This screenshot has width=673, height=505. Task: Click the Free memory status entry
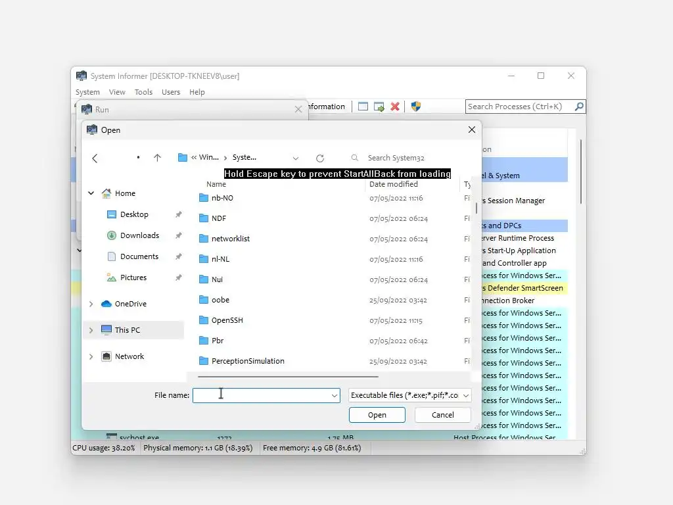click(x=312, y=448)
